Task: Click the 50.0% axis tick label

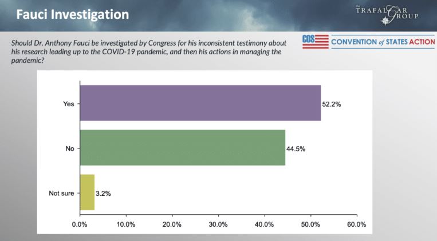Action: coord(310,224)
